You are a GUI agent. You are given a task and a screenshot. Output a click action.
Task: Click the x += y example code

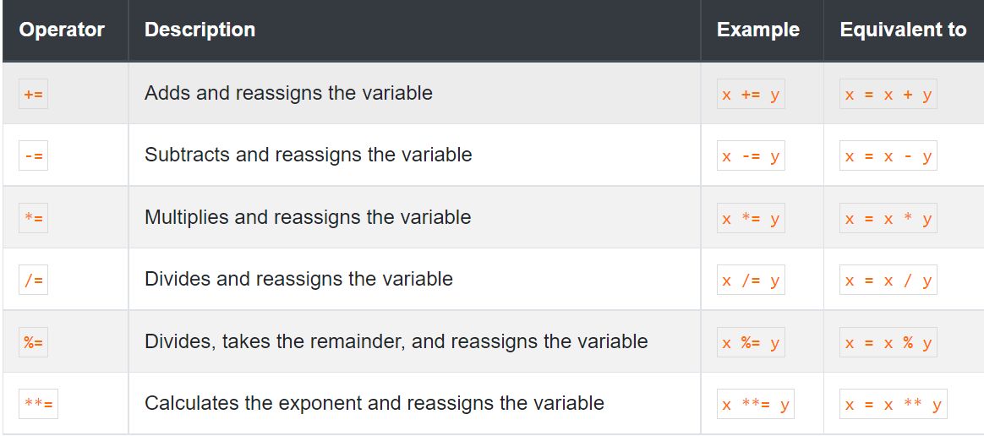point(751,94)
